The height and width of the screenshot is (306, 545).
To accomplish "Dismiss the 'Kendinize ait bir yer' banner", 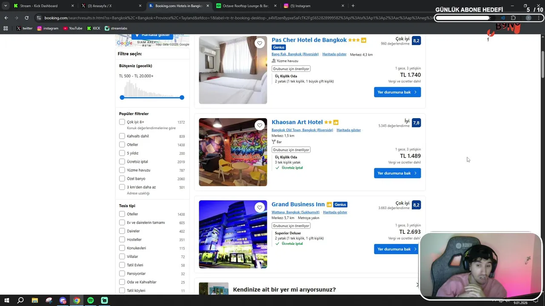I will (417, 285).
